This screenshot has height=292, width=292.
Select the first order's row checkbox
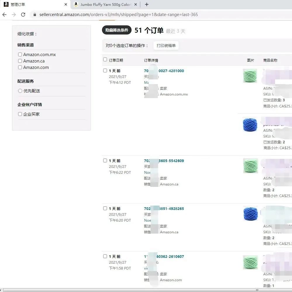point(105,70)
